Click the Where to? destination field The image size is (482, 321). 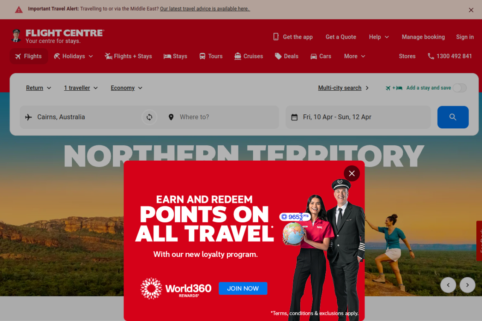tap(221, 117)
